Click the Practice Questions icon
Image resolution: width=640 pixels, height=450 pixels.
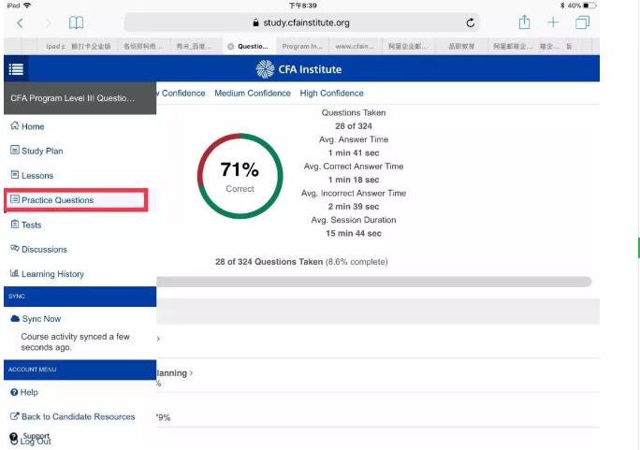[15, 199]
